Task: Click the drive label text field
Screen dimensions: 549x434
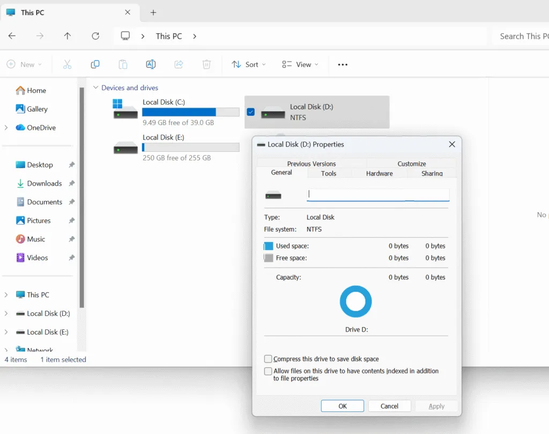Action: coord(377,195)
